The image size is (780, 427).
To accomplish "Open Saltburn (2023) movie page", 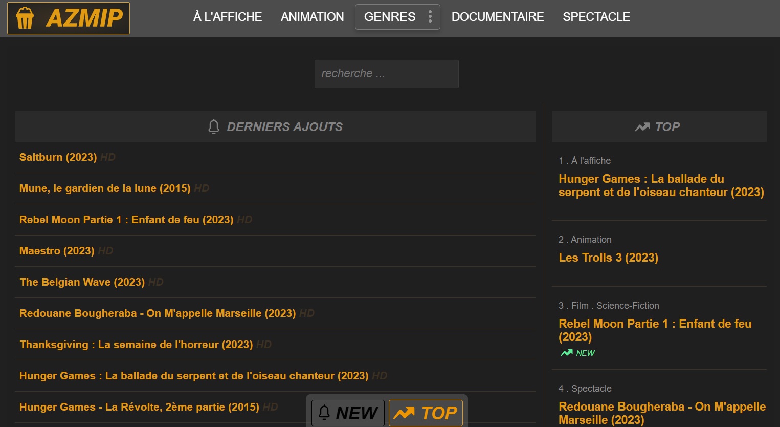I will [58, 157].
